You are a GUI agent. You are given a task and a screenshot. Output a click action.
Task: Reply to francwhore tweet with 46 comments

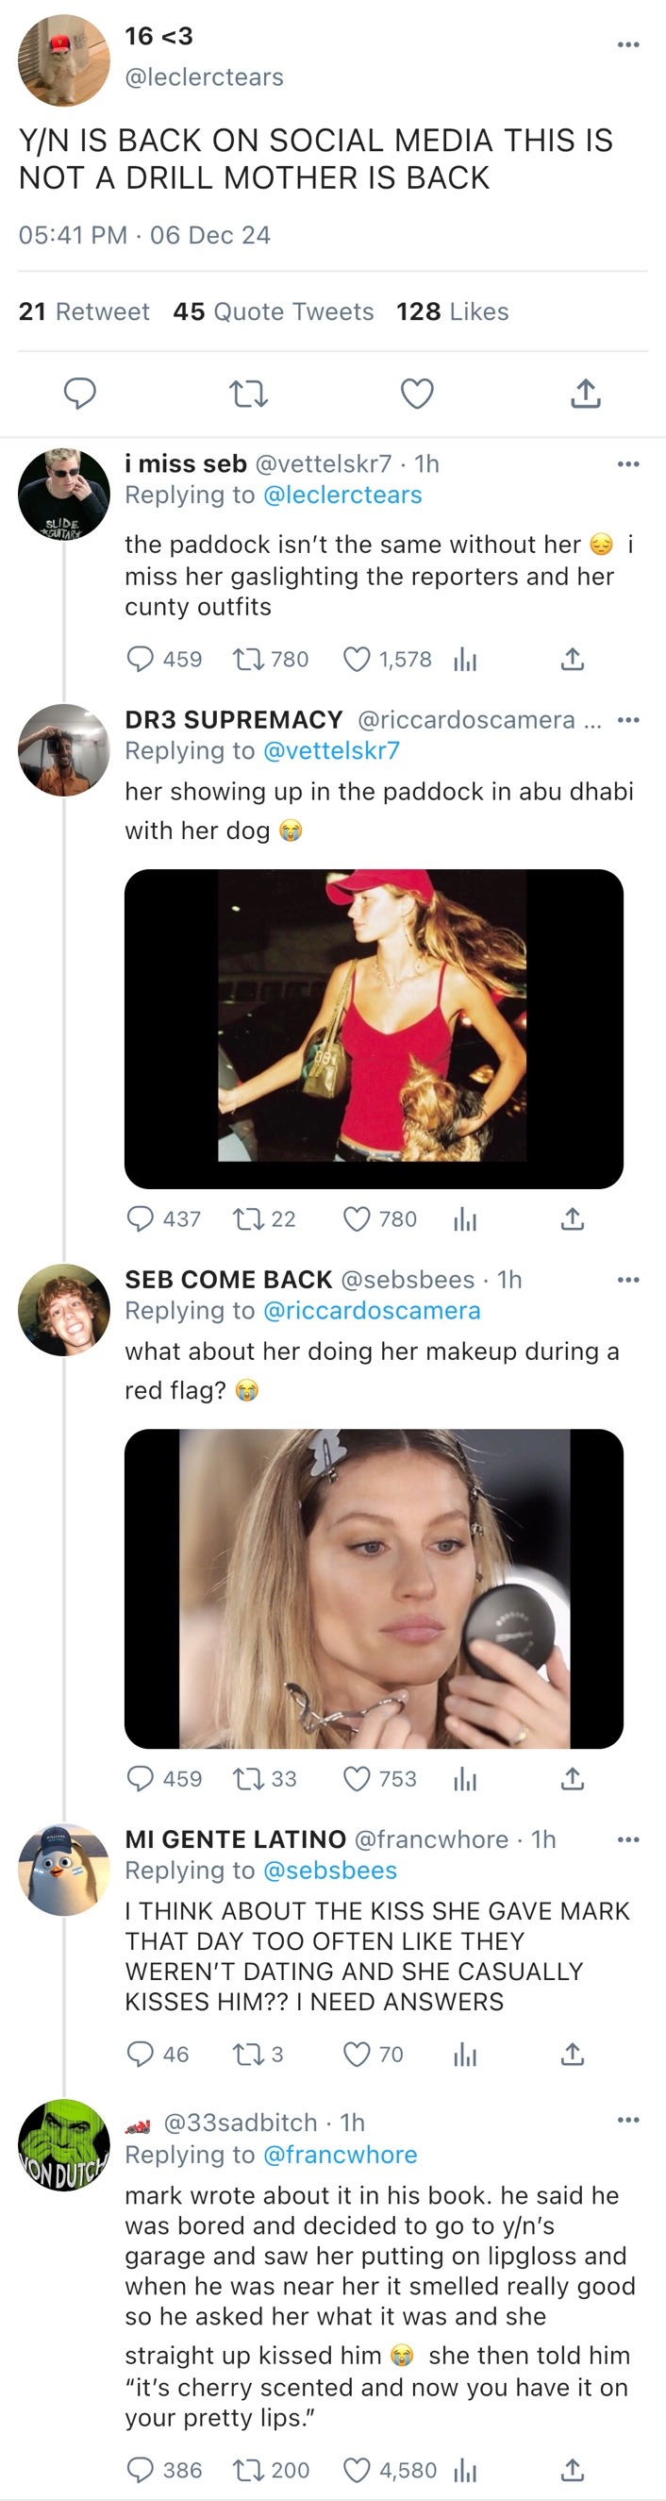tap(141, 2054)
